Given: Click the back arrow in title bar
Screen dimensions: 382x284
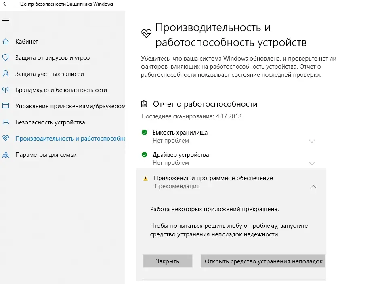Looking at the screenshot, I should pyautogui.click(x=6, y=4).
